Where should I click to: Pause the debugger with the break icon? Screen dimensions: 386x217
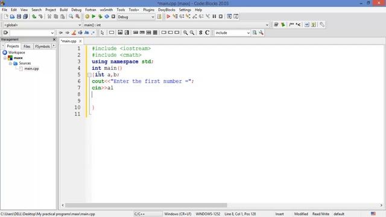(x=214, y=16)
